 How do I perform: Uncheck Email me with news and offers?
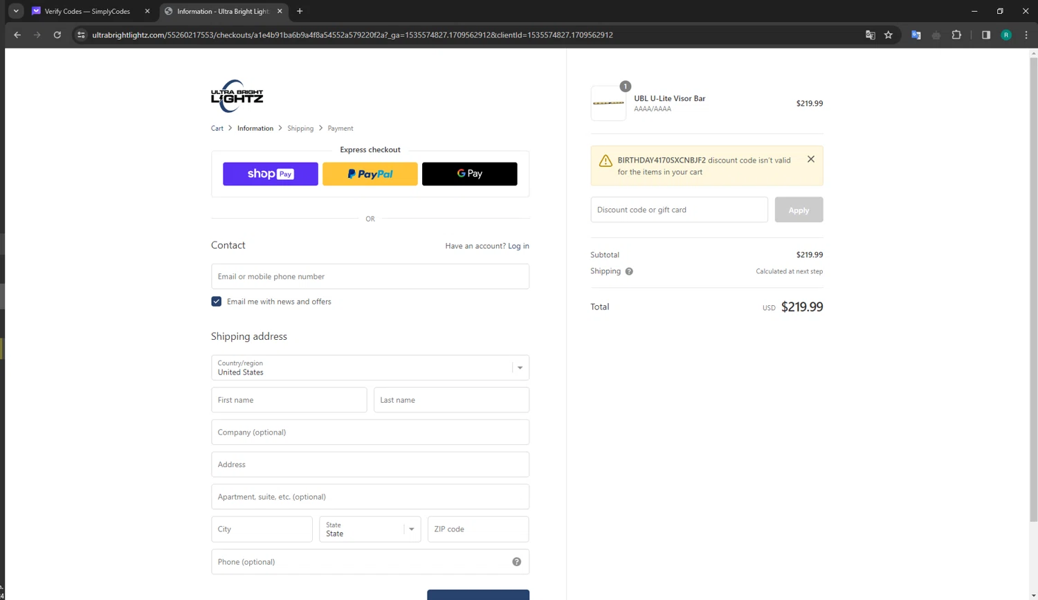point(217,301)
